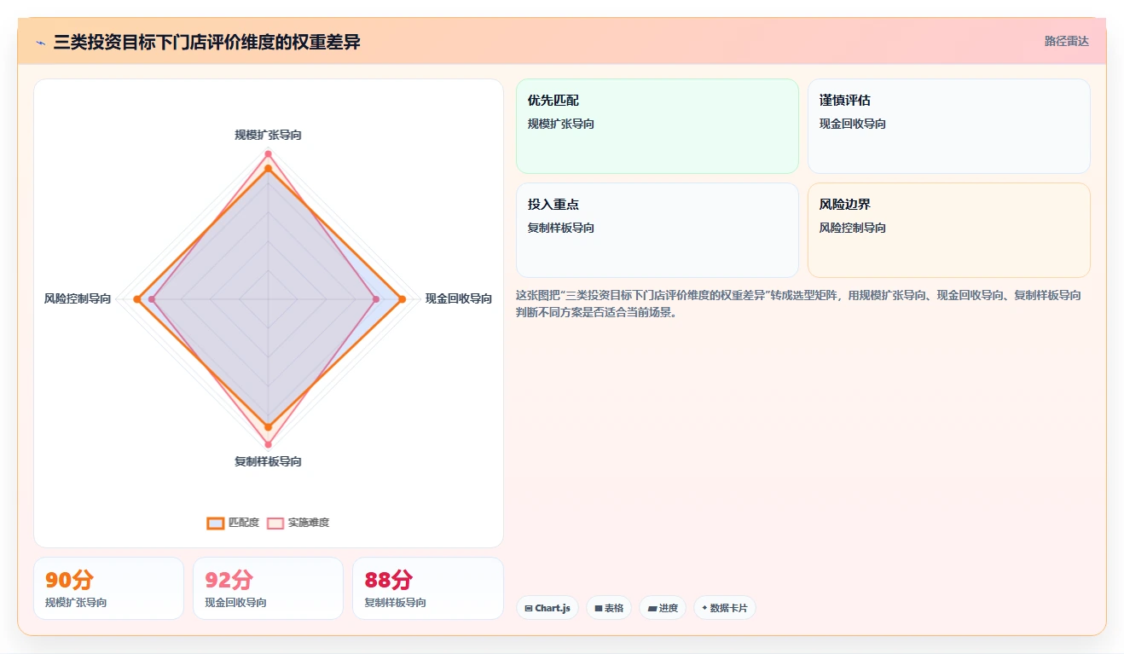Select the Chart.js tag

click(548, 608)
